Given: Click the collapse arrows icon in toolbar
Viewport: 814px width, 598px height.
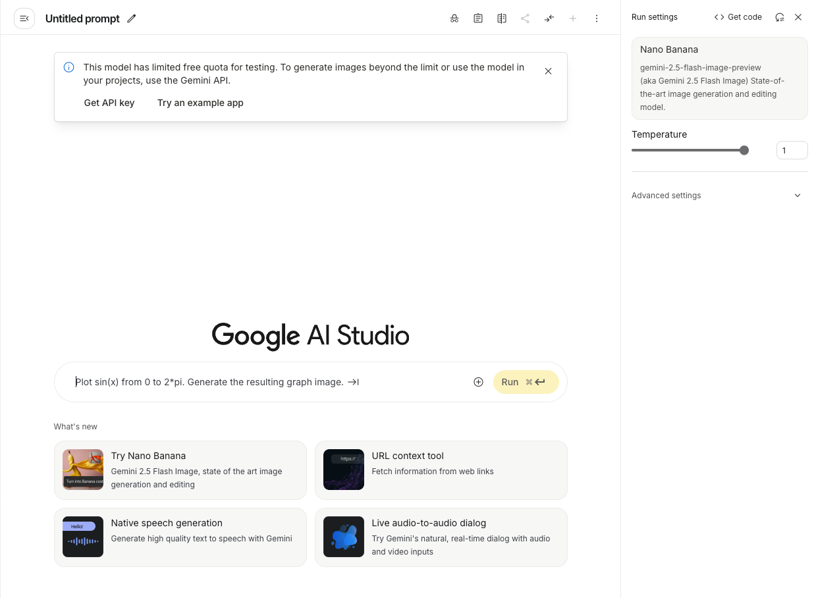Looking at the screenshot, I should (x=549, y=18).
